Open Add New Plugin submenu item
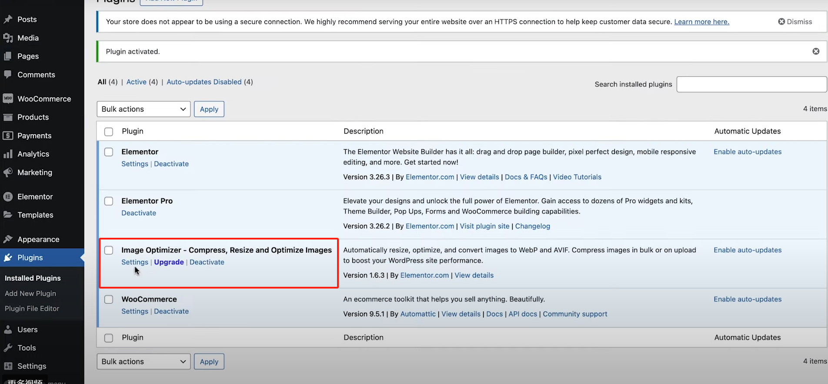Image resolution: width=828 pixels, height=384 pixels. pyautogui.click(x=30, y=293)
